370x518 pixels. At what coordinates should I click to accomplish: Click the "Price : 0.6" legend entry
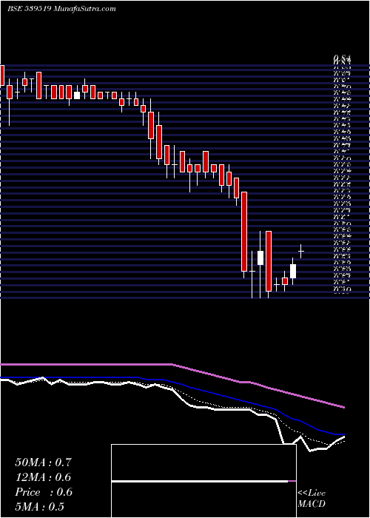(x=44, y=492)
